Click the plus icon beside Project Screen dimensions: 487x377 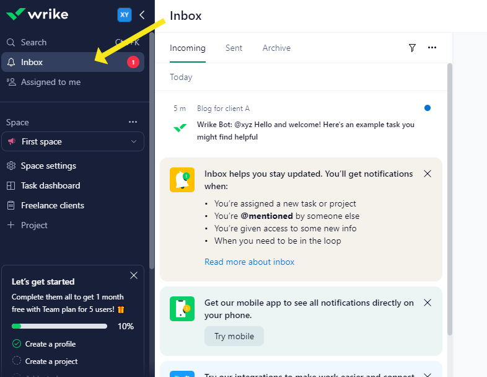(x=11, y=224)
